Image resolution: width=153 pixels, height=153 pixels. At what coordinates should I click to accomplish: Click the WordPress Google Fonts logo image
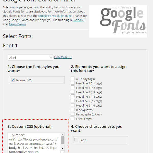coord(118,21)
